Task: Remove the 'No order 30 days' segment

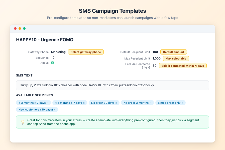Action: pyautogui.click(x=116, y=103)
